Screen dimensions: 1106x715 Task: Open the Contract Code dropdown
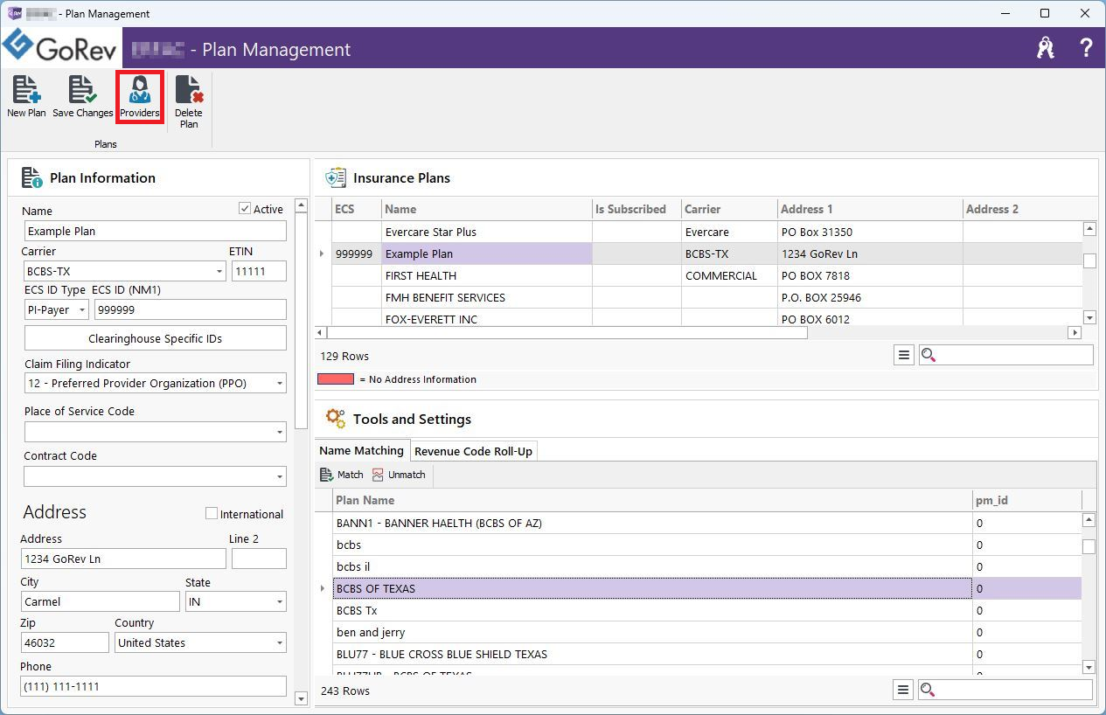280,476
